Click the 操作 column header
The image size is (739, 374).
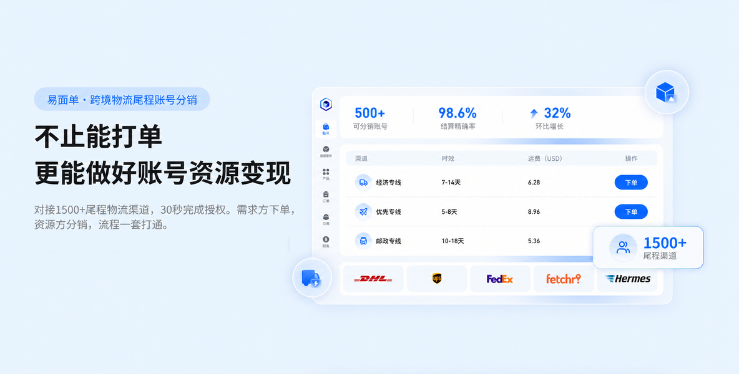tap(631, 158)
